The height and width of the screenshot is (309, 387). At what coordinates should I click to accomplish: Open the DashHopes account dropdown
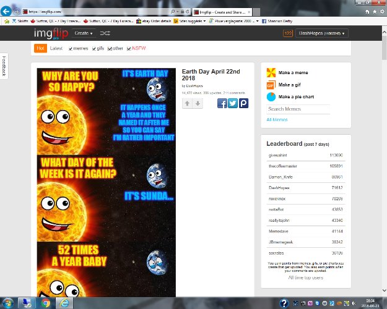[x=322, y=33]
